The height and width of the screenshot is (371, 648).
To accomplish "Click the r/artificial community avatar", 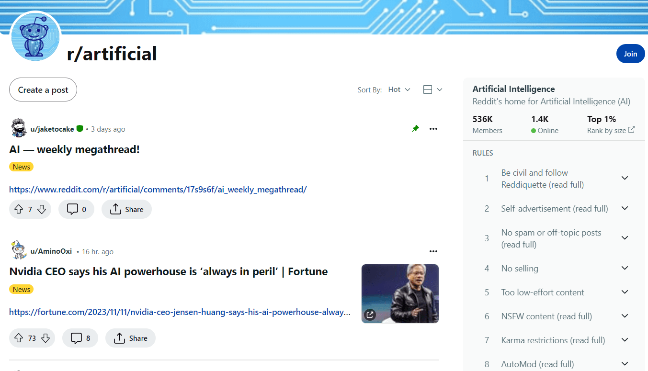I will pos(35,36).
